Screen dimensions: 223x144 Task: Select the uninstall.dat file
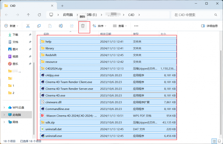point(108,129)
